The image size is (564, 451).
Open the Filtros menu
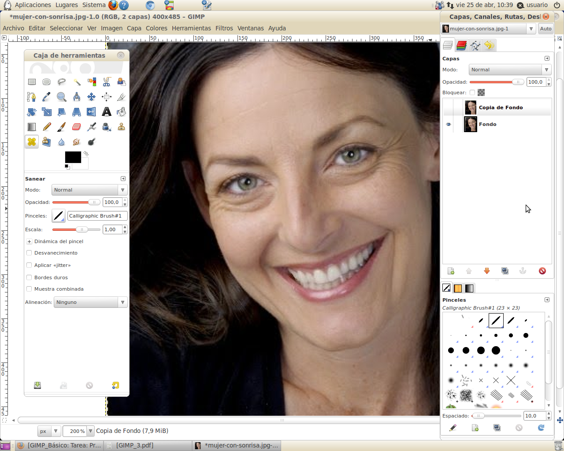pyautogui.click(x=224, y=28)
